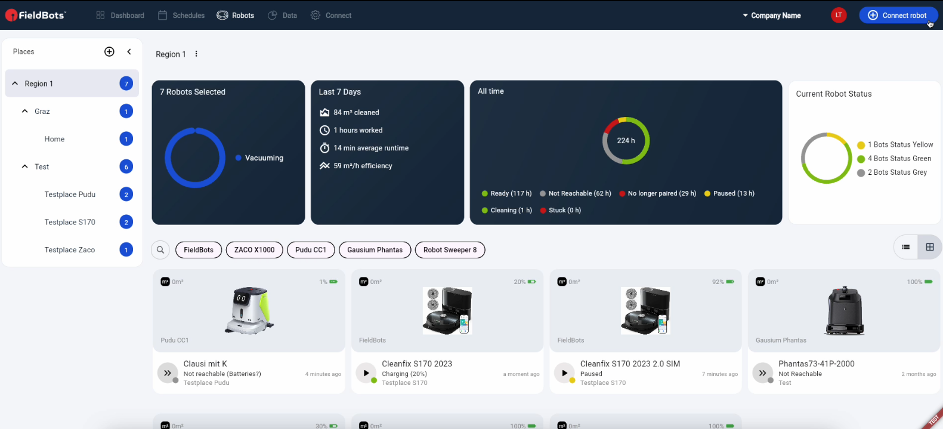The height and width of the screenshot is (429, 943).
Task: Click 92% battery icon on card
Action: coord(730,282)
